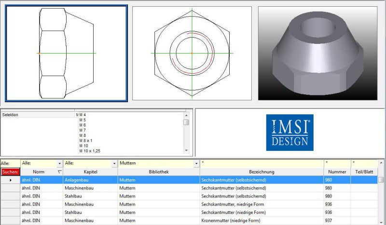Choose size M 6 in selection list
This screenshot has height=225, width=386.
[x=83, y=125]
